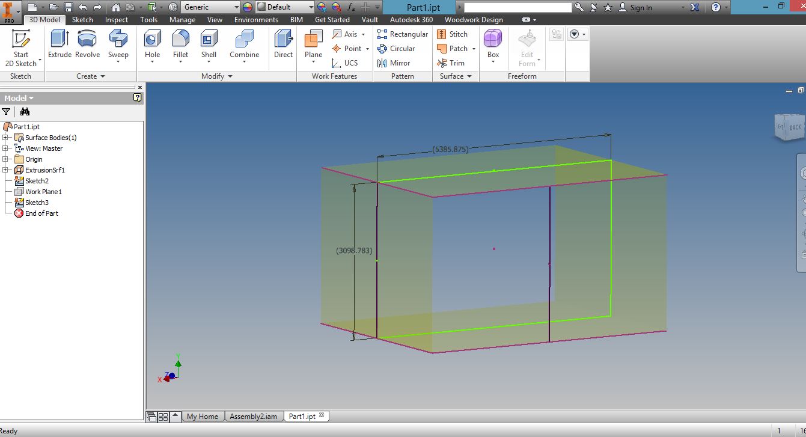Open the Edit Form freeform tool
Image resolution: width=806 pixels, height=437 pixels.
[x=527, y=48]
